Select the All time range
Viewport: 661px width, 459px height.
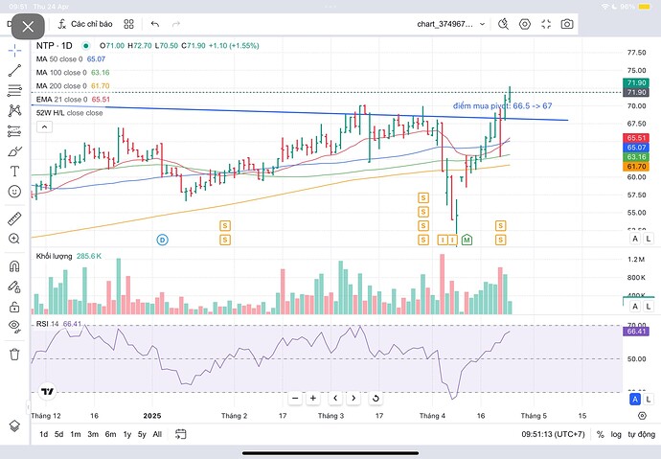(x=157, y=434)
